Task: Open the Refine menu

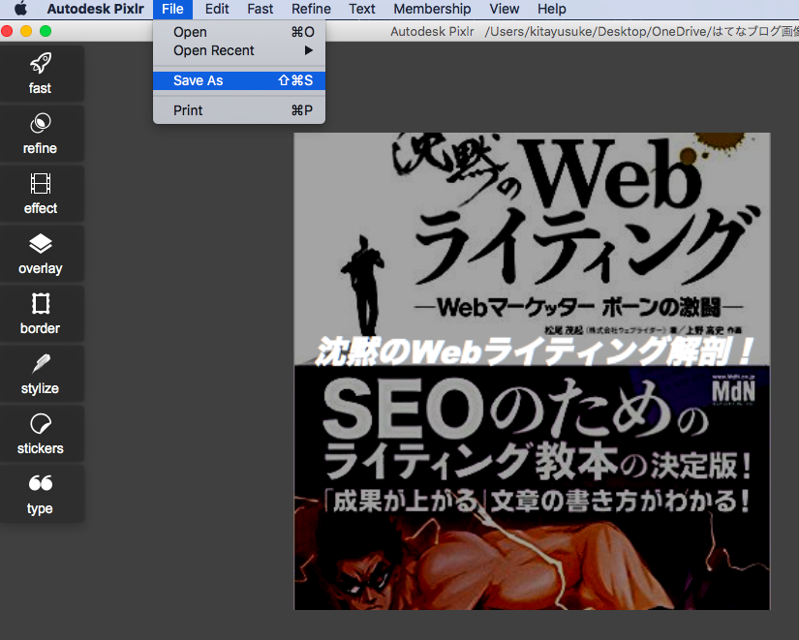Action: coord(311,9)
